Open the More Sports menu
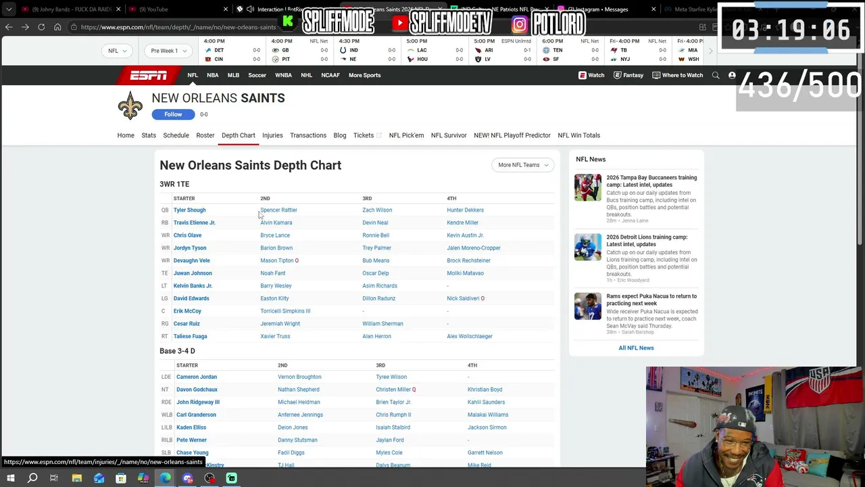 (x=364, y=75)
